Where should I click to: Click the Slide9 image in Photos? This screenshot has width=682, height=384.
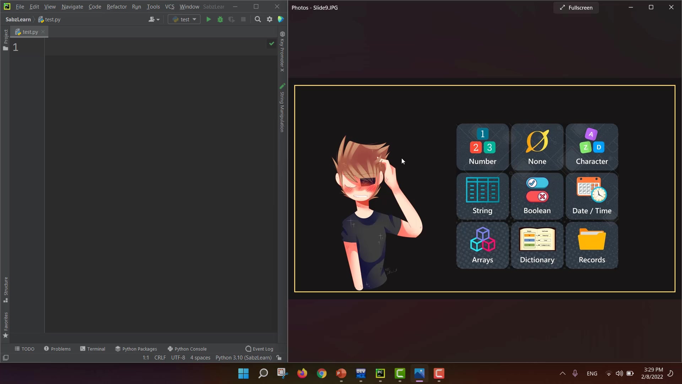485,188
